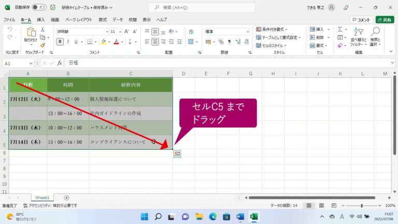Click the Redo icon
This screenshot has height=224, width=398.
point(10,37)
